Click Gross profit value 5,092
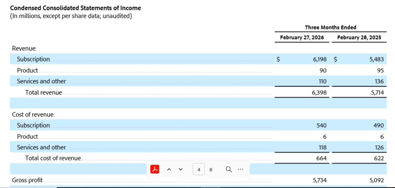Screen dimensions: 395x188 pyautogui.click(x=377, y=180)
